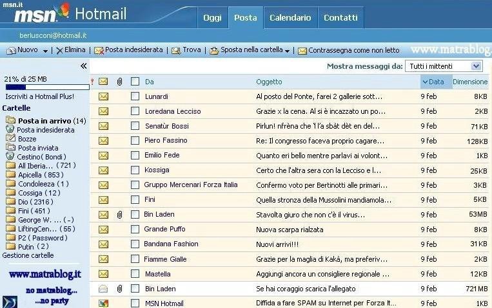
Task: Click the berlusconi@hotmail.it account address
Action: 53,35
